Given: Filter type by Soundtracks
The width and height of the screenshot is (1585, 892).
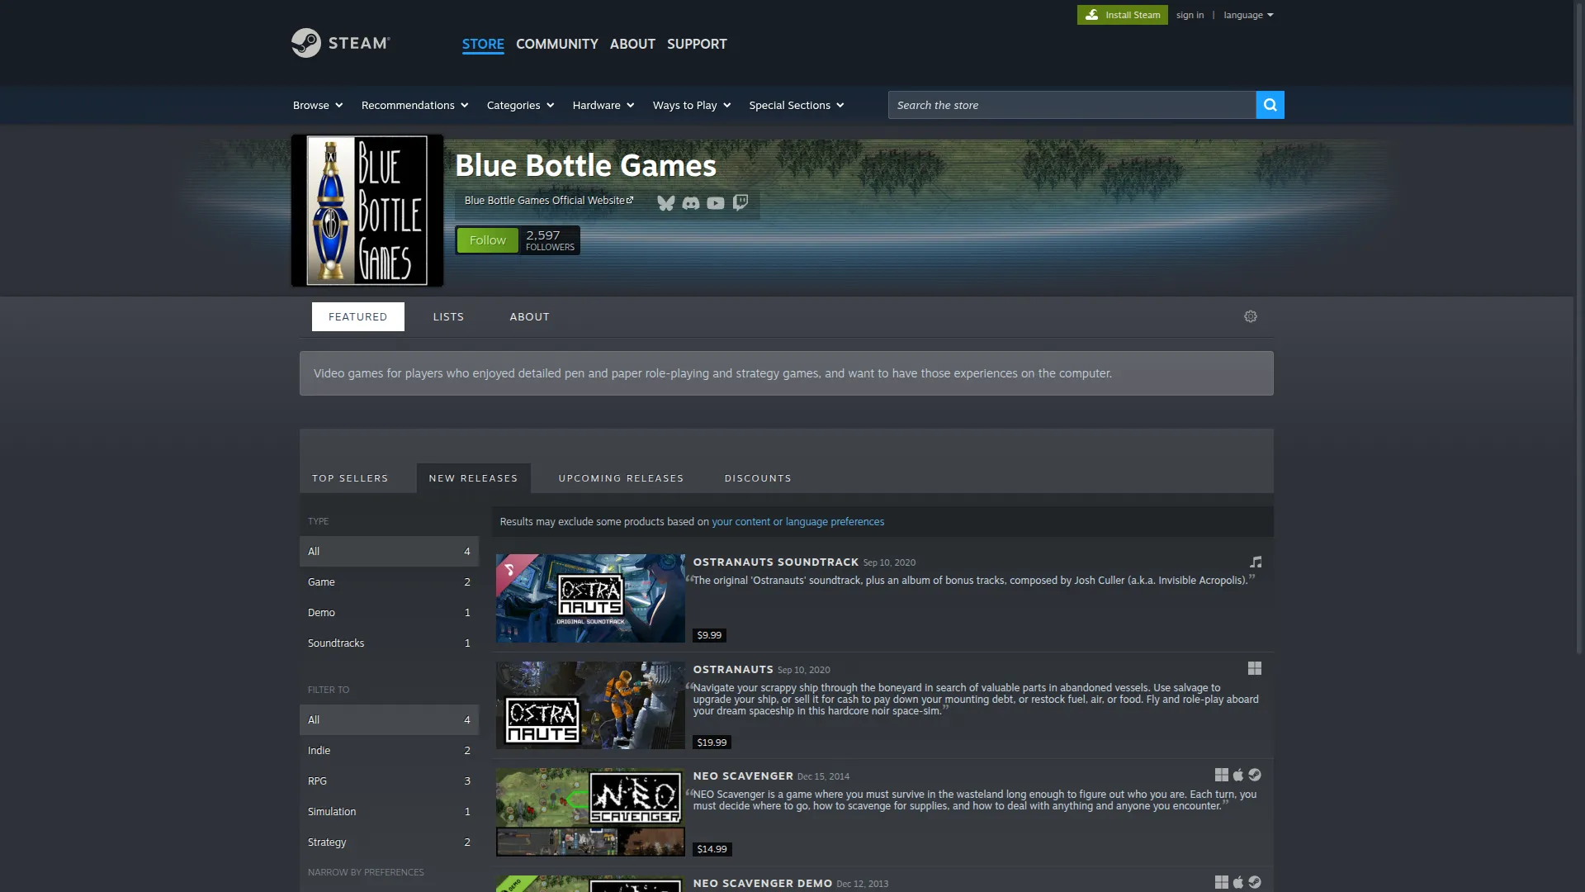Looking at the screenshot, I should click(389, 643).
